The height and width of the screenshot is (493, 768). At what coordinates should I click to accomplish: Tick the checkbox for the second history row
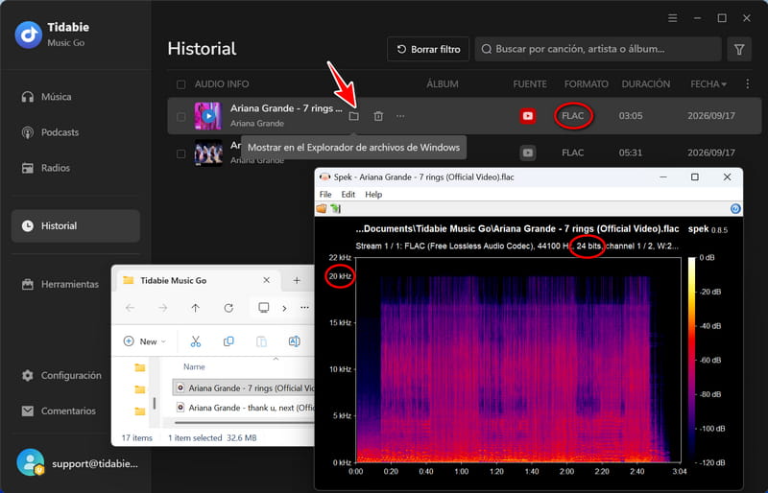tap(181, 153)
